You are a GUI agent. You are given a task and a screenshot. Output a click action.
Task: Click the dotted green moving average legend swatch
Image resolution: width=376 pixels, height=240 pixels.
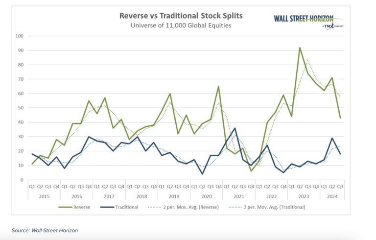click(x=155, y=207)
